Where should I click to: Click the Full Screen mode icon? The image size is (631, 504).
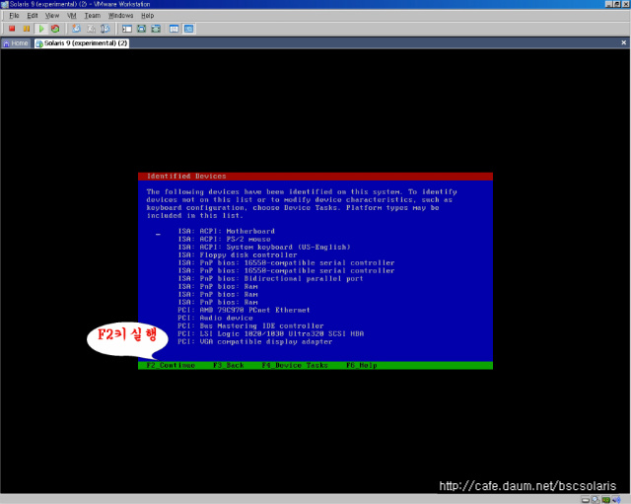click(x=142, y=29)
